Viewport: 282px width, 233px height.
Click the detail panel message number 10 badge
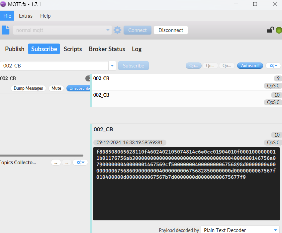pyautogui.click(x=277, y=135)
